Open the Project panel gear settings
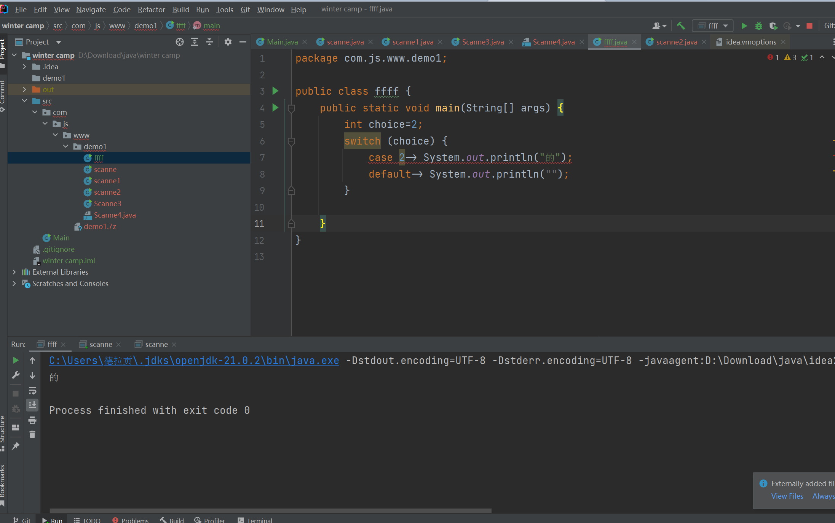 tap(228, 42)
